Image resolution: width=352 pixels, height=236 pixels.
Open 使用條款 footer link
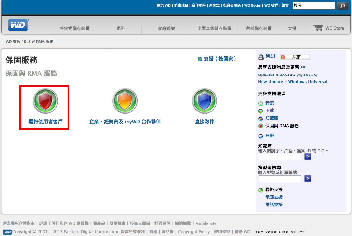point(222,232)
